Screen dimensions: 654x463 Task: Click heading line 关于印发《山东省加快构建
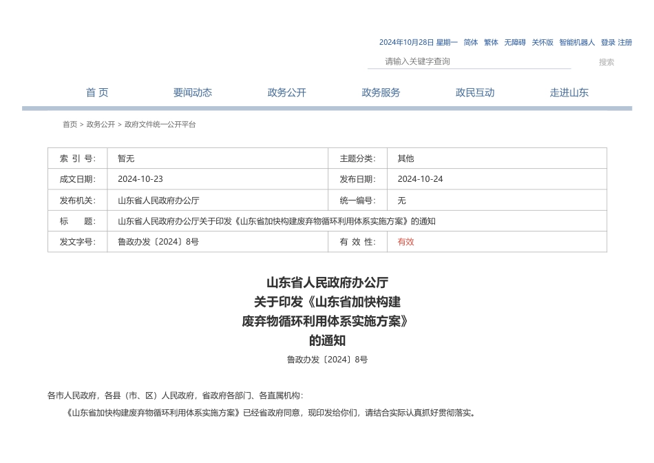[x=328, y=302]
